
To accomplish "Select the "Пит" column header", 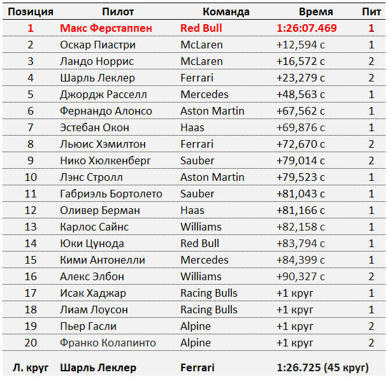I will (x=371, y=11).
